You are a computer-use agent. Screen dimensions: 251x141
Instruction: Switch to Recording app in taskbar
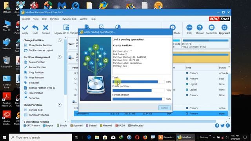point(166,137)
